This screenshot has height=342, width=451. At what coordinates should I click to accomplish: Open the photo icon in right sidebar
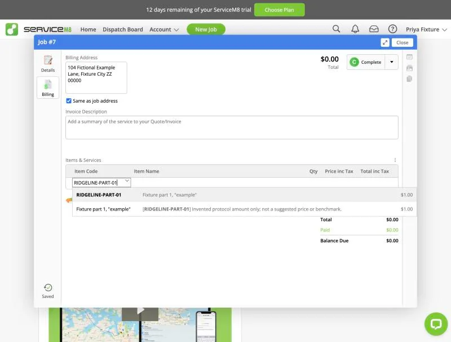click(409, 68)
